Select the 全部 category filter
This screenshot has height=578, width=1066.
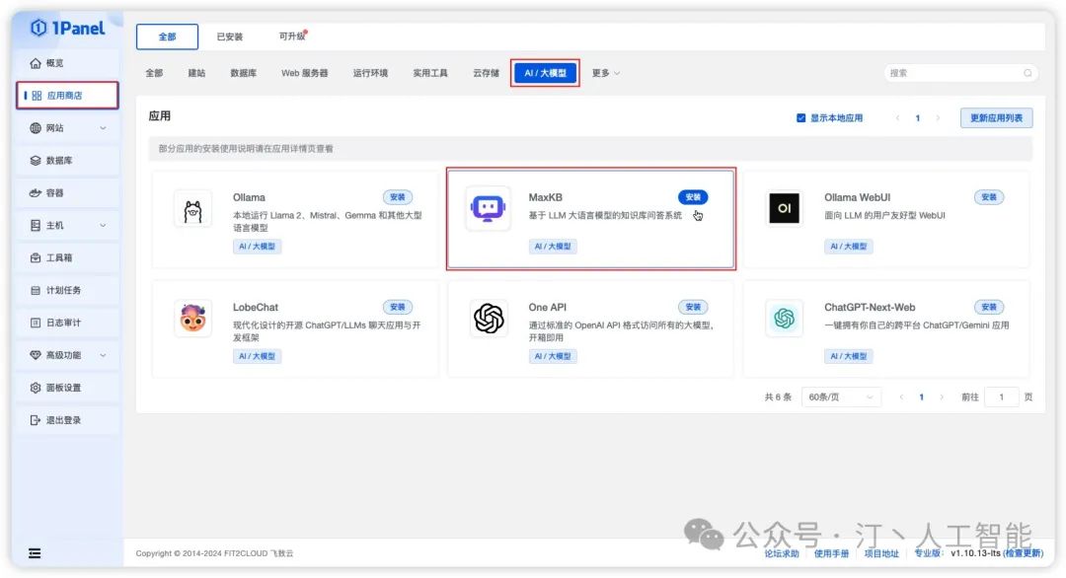pyautogui.click(x=154, y=73)
